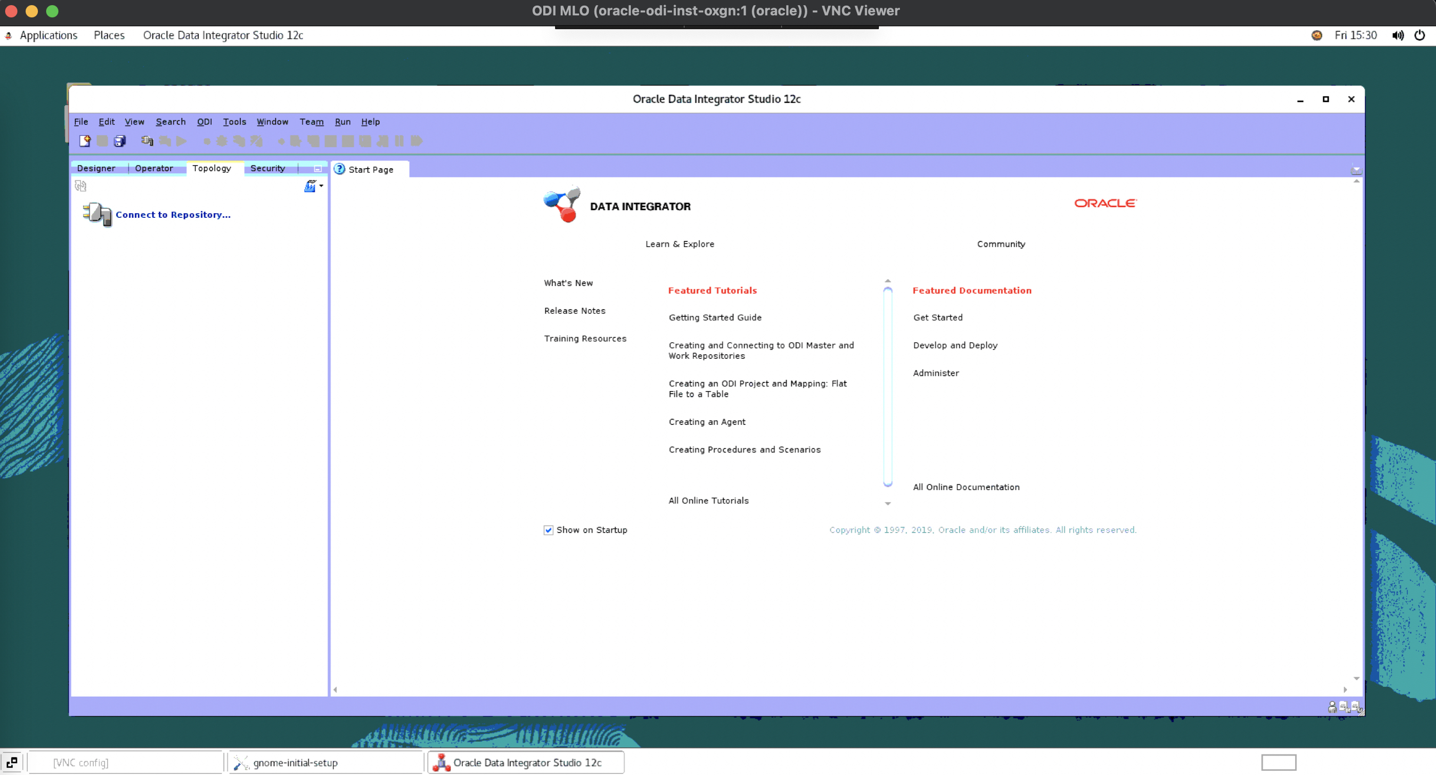
Task: Click the minimize panel toggle beside Security tab
Action: pyautogui.click(x=317, y=169)
